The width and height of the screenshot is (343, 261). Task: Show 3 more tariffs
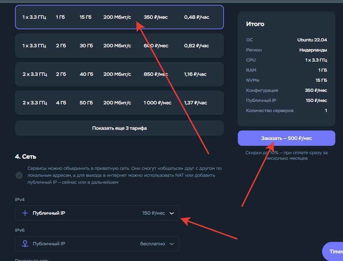[119, 128]
